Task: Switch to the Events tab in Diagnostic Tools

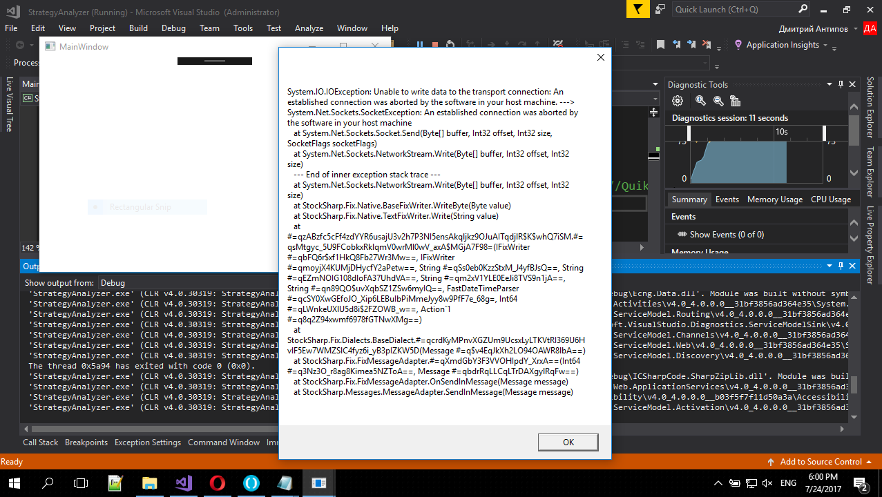Action: (x=727, y=199)
